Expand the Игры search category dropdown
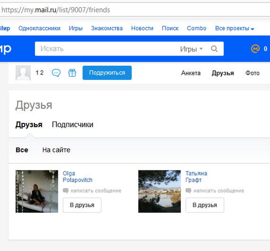This screenshot has width=270, height=251. coord(191,49)
